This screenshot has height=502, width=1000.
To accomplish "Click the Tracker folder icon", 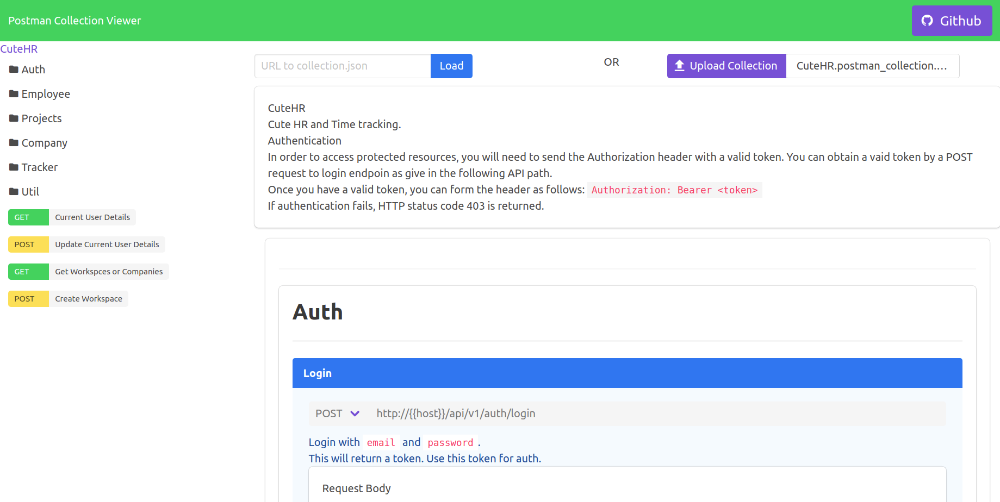I will tap(14, 167).
